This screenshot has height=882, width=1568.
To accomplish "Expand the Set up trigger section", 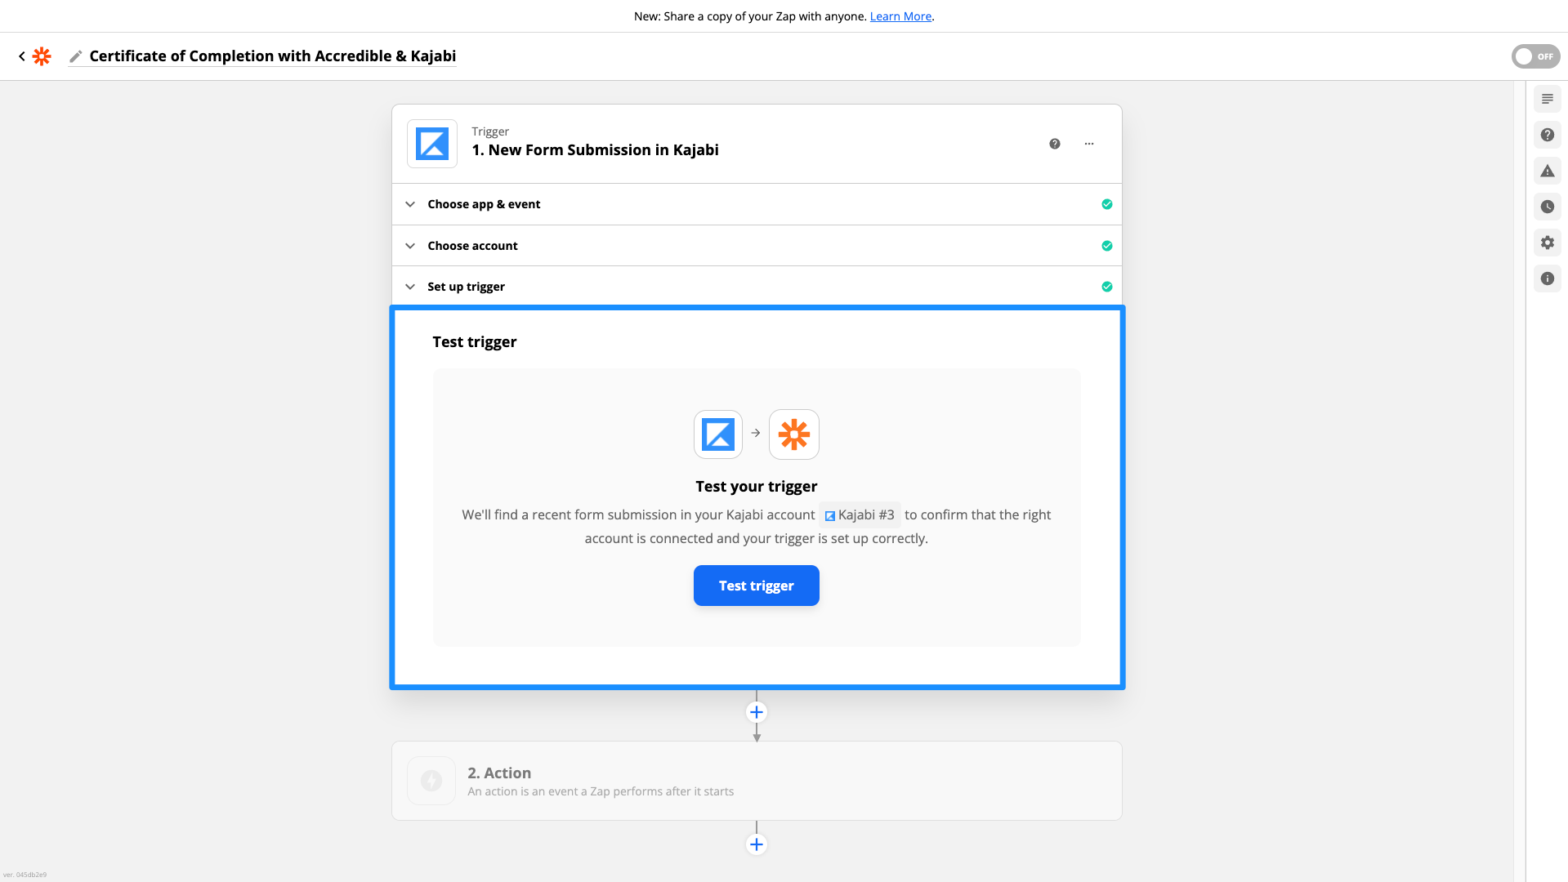I will point(757,287).
